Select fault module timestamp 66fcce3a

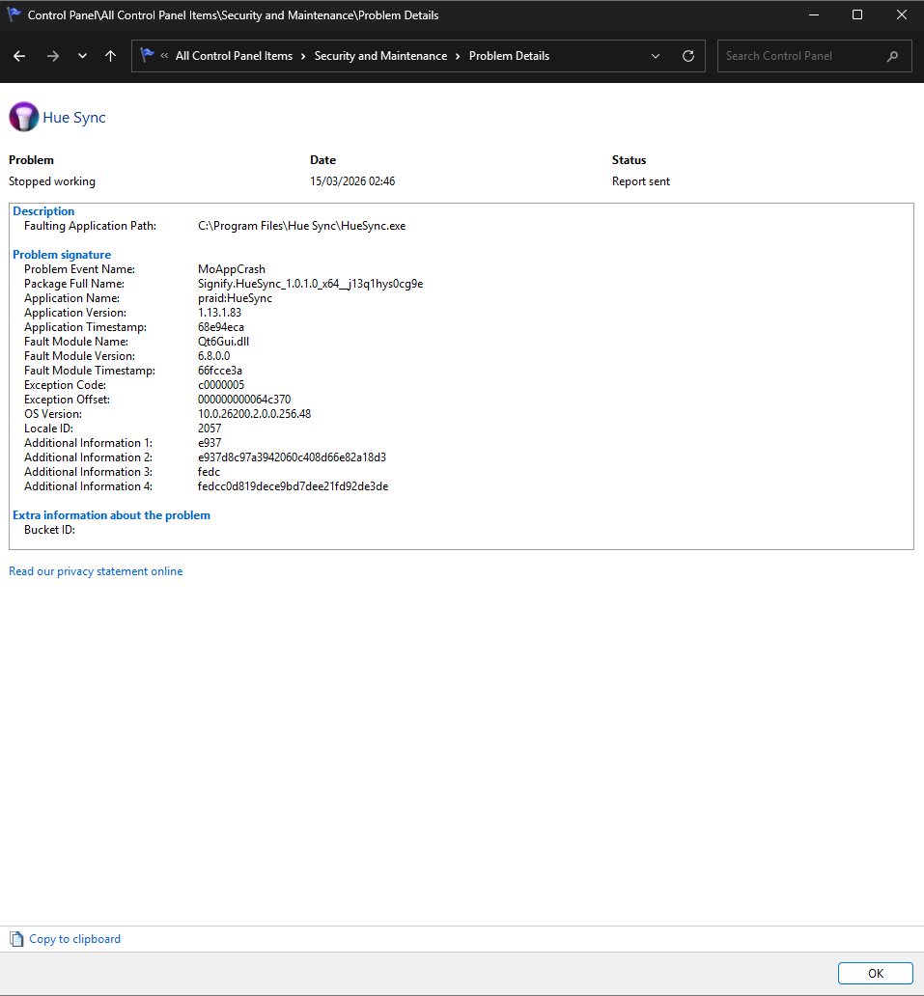coord(220,371)
